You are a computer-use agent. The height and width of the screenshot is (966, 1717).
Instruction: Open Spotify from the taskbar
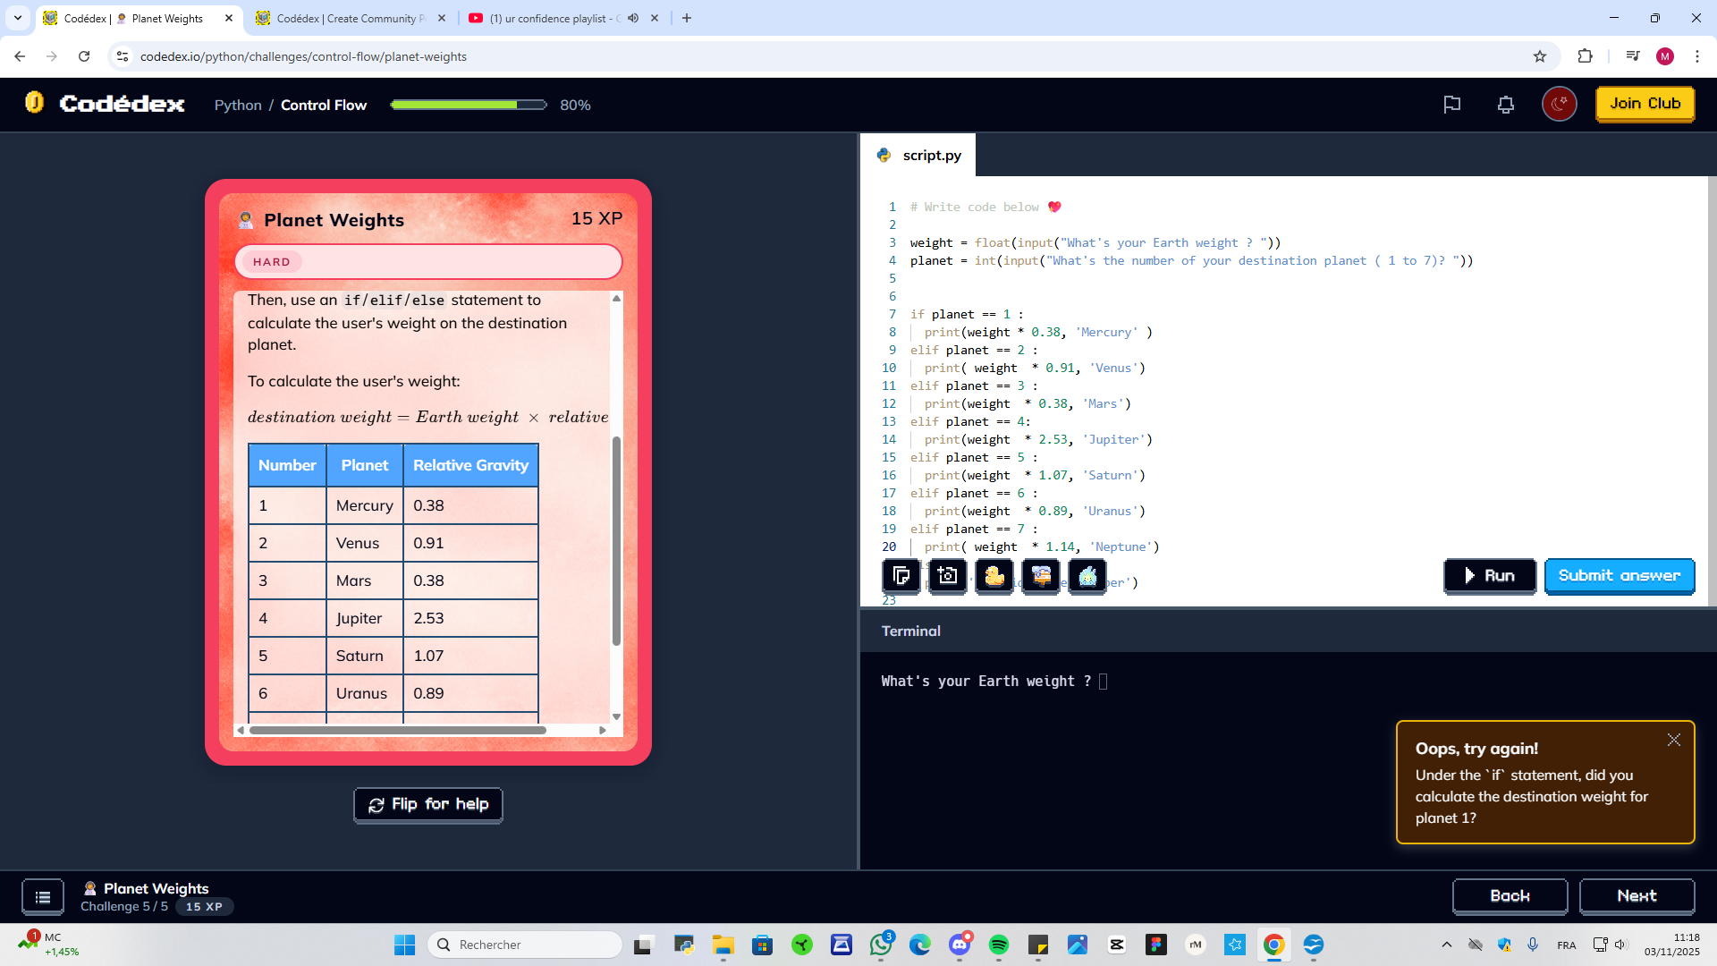(999, 945)
